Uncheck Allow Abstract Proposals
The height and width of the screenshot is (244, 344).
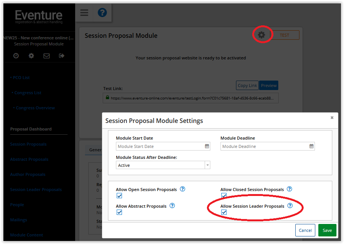[119, 212]
